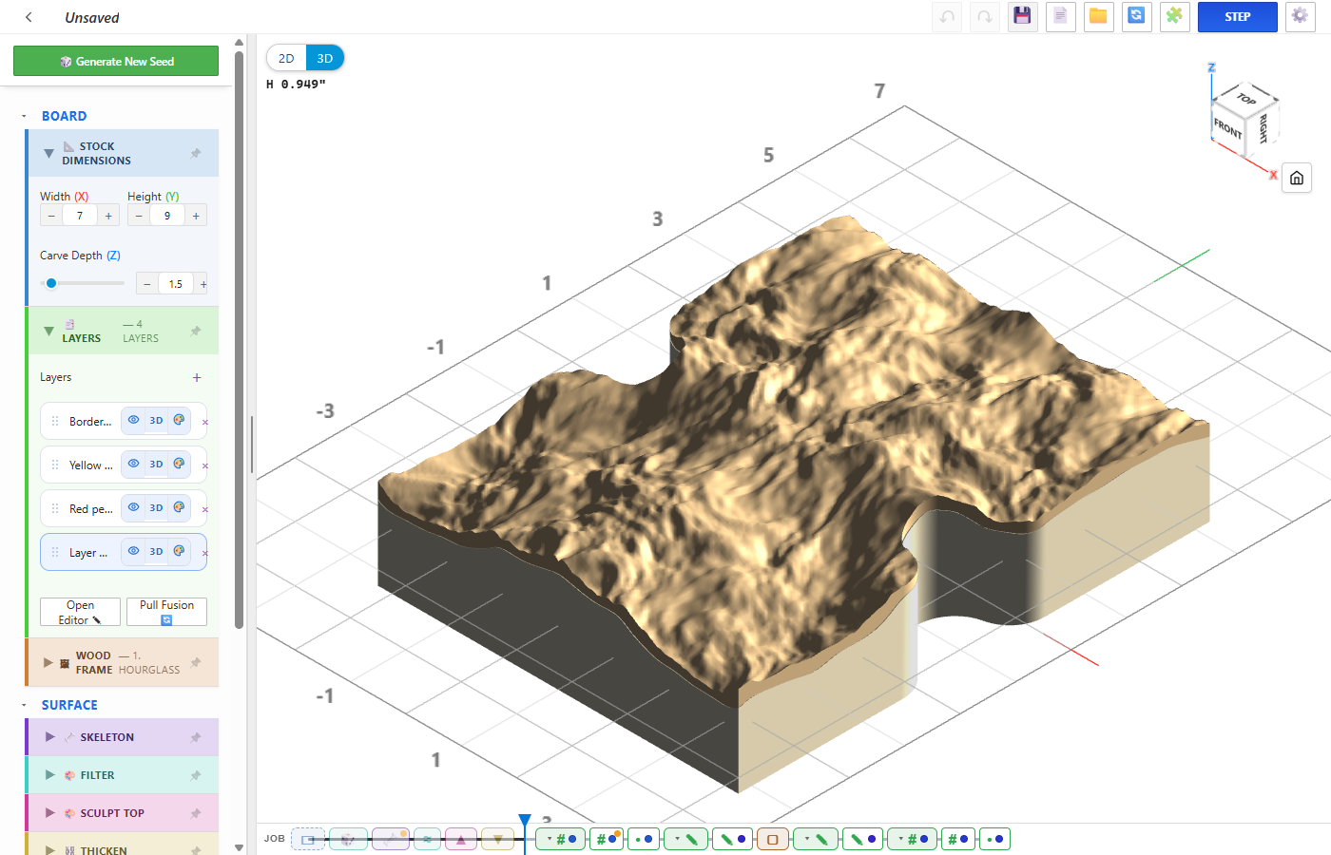
Task: Click the orange square job step icon
Action: click(x=772, y=839)
